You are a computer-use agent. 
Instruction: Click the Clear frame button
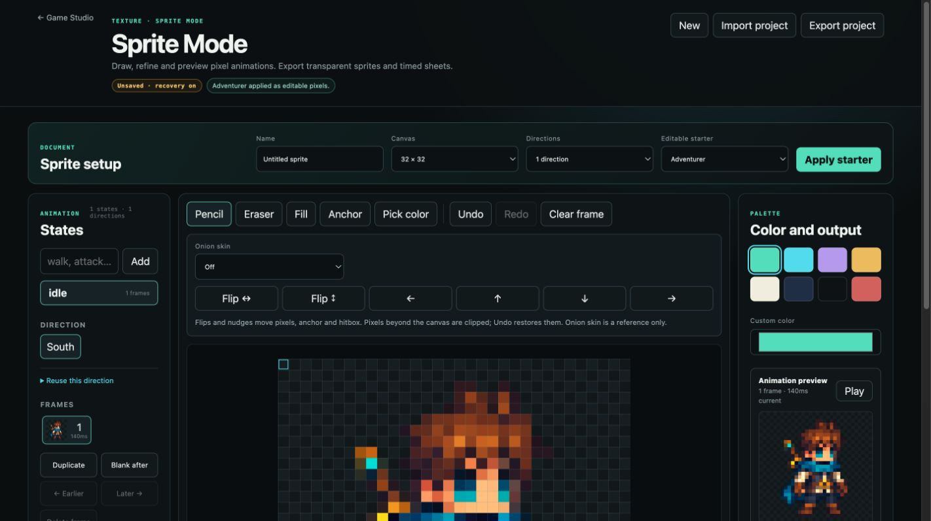[x=576, y=214]
